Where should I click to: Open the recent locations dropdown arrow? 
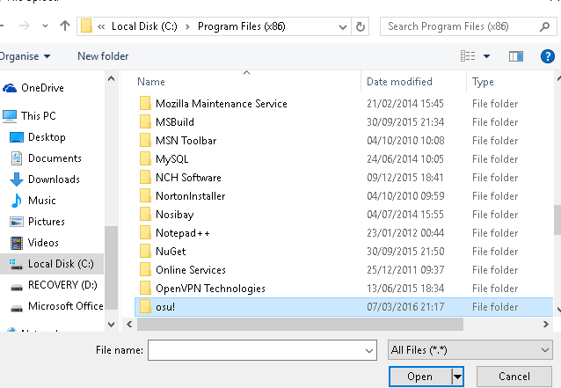pyautogui.click(x=45, y=26)
